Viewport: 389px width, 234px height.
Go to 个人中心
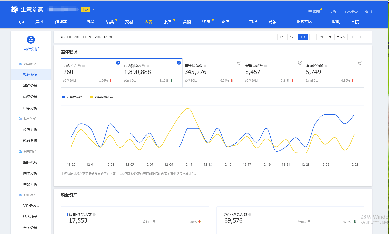(351, 11)
